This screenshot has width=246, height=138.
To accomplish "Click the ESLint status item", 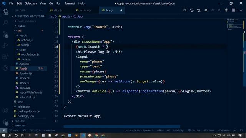I will [x=209, y=130].
